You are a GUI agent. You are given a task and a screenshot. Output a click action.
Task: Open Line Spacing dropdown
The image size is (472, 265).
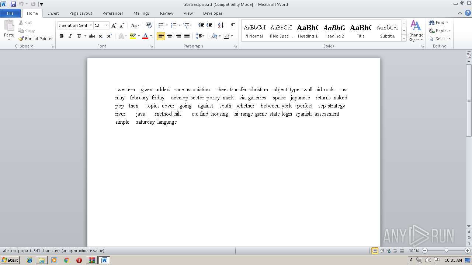pos(200,36)
